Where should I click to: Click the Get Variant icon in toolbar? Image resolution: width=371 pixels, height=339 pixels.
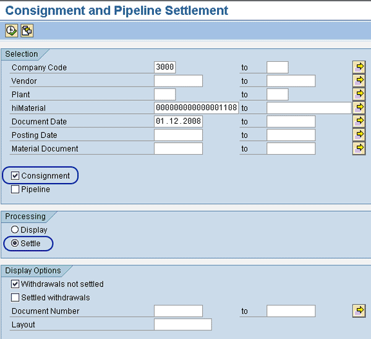click(x=27, y=30)
